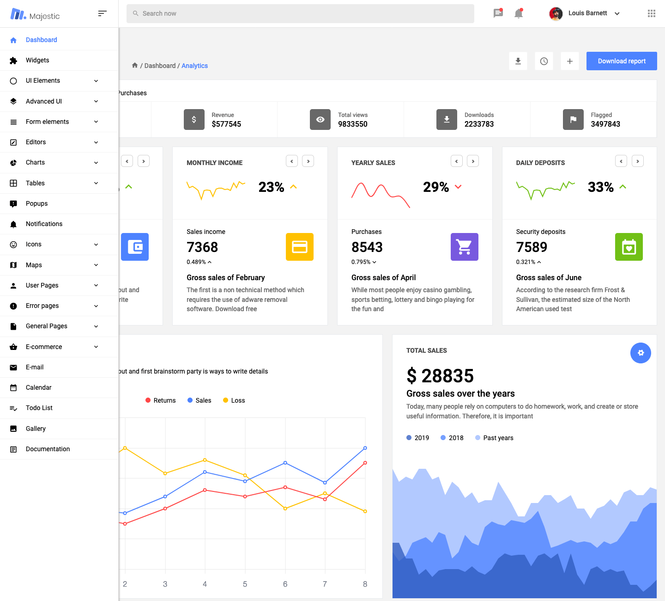Go to Calendar in the sidebar
Viewport: 665px width, 601px height.
pos(39,387)
